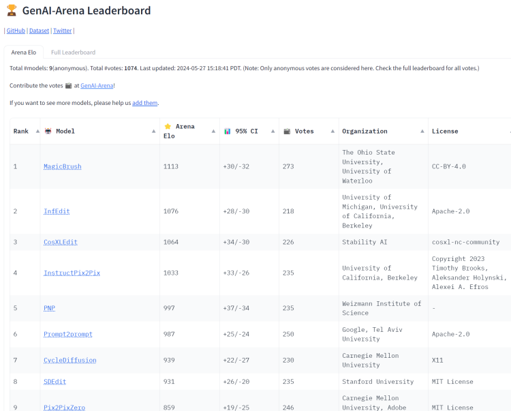This screenshot has width=511, height=411.
Task: Open the GitHub link
Action: pos(16,31)
